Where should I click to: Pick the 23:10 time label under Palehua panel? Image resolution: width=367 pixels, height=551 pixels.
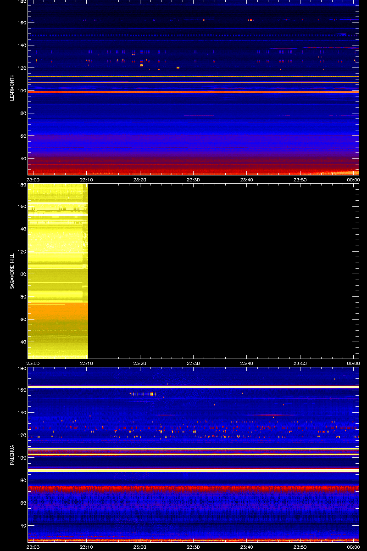coord(87,547)
